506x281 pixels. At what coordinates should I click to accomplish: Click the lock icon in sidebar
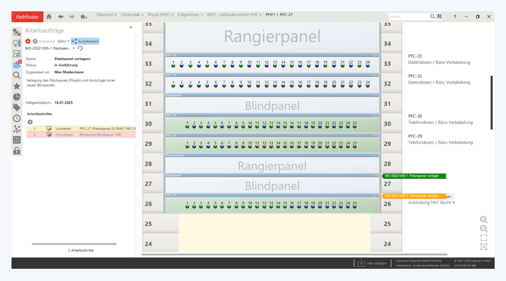pyautogui.click(x=17, y=151)
